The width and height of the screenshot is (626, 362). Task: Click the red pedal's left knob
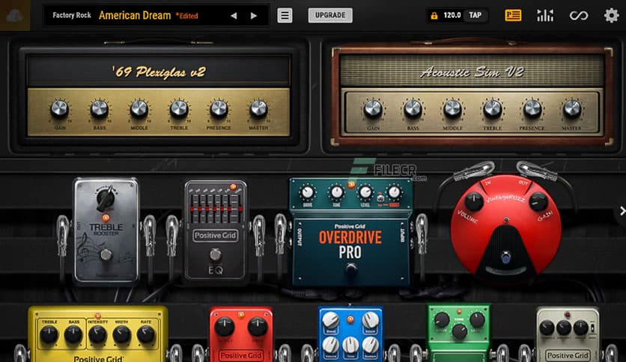(225, 327)
